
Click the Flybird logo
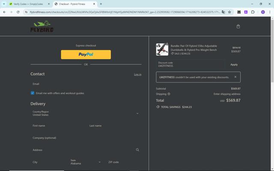point(42,27)
